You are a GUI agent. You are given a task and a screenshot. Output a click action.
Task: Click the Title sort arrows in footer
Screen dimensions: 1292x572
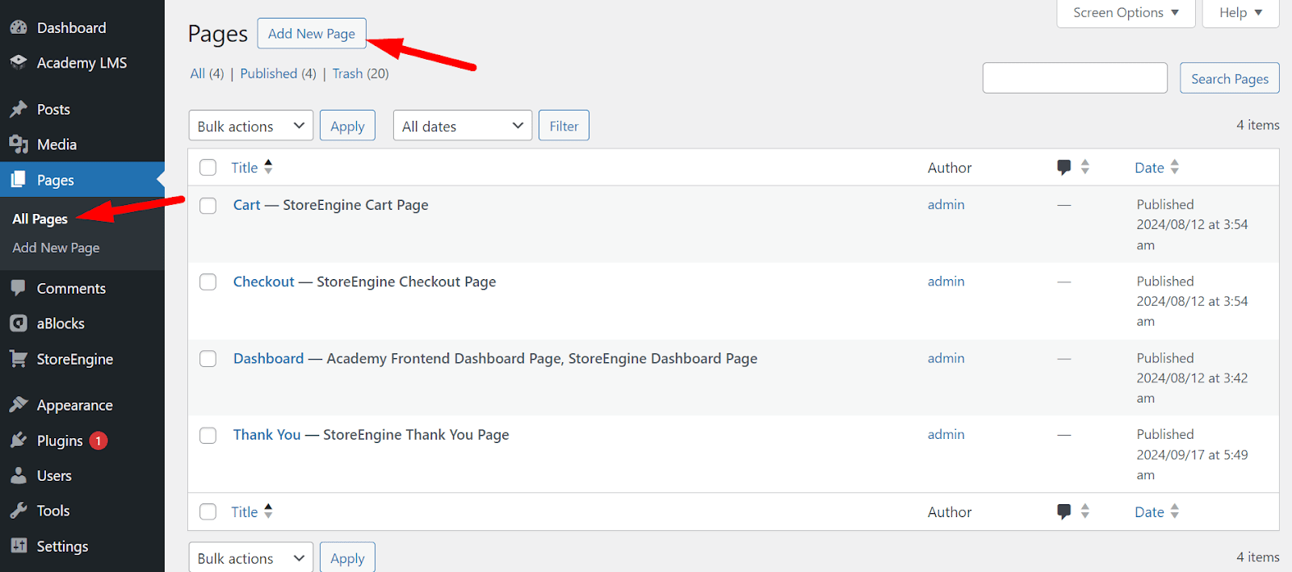tap(268, 511)
